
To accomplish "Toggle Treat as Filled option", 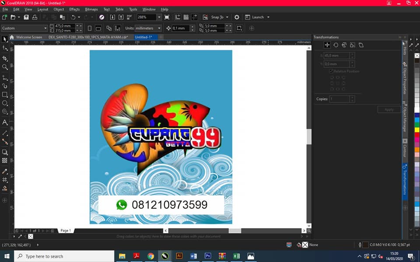I will point(239,28).
